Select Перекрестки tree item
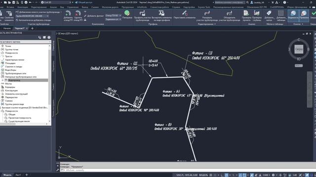The width and height of the screenshot is (316, 177). [11, 97]
